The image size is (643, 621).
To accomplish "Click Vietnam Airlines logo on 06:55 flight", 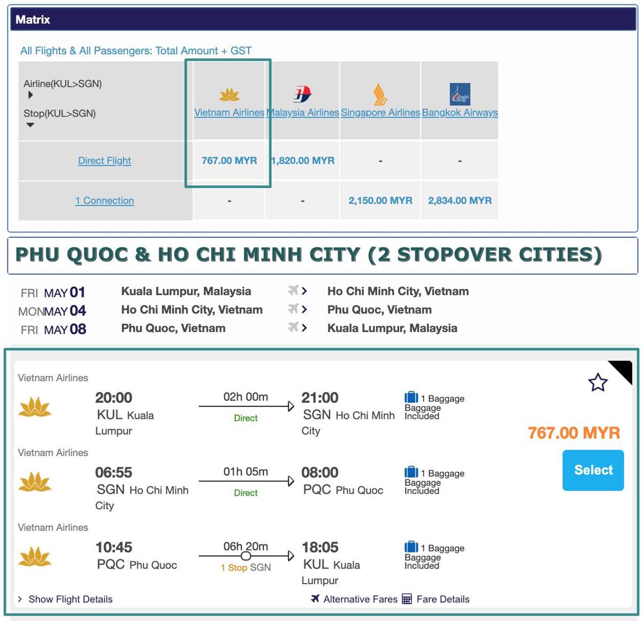I will point(35,482).
